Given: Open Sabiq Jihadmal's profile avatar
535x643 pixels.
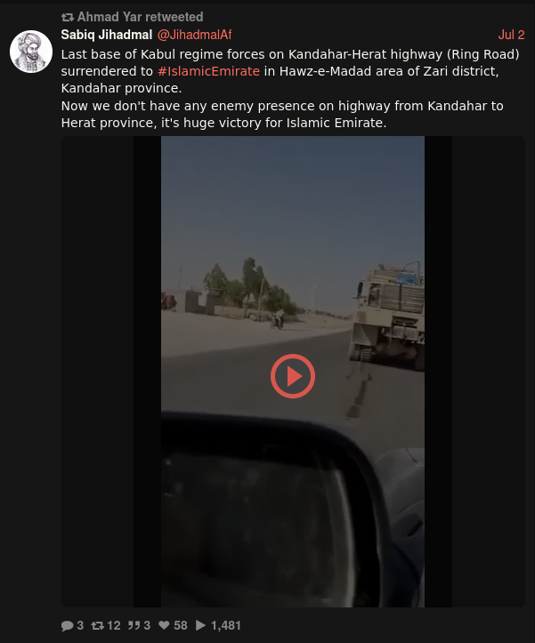Looking at the screenshot, I should pos(31,52).
